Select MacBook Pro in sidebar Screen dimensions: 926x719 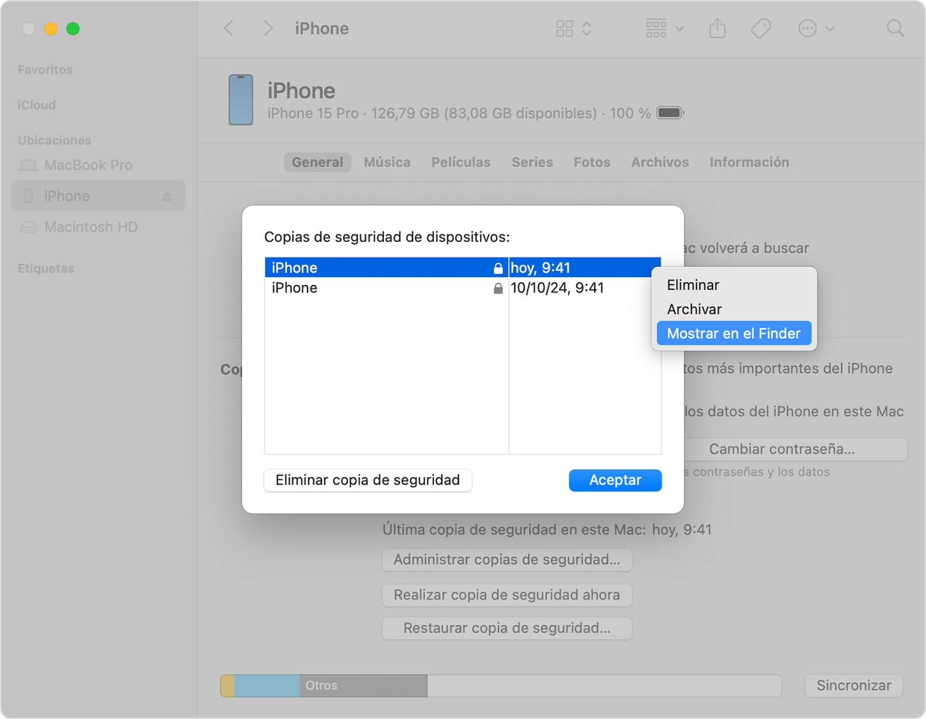pyautogui.click(x=99, y=165)
